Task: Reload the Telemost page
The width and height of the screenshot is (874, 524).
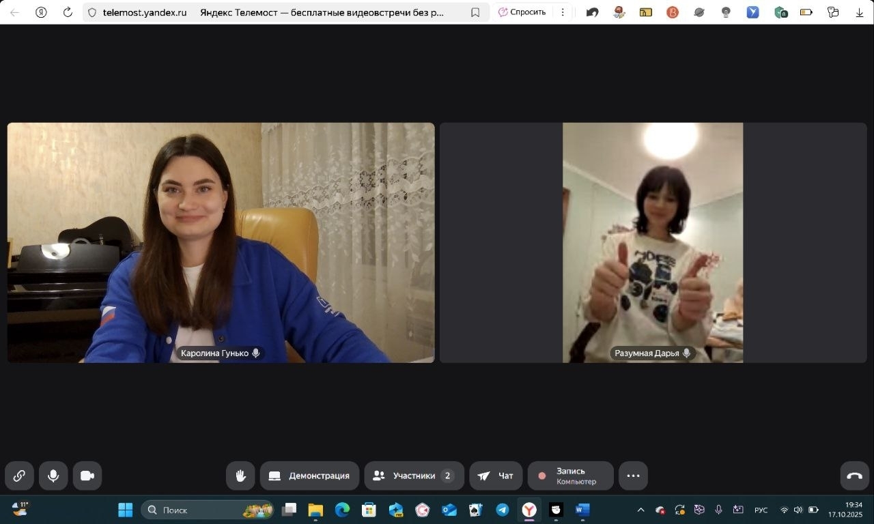Action: click(x=68, y=12)
